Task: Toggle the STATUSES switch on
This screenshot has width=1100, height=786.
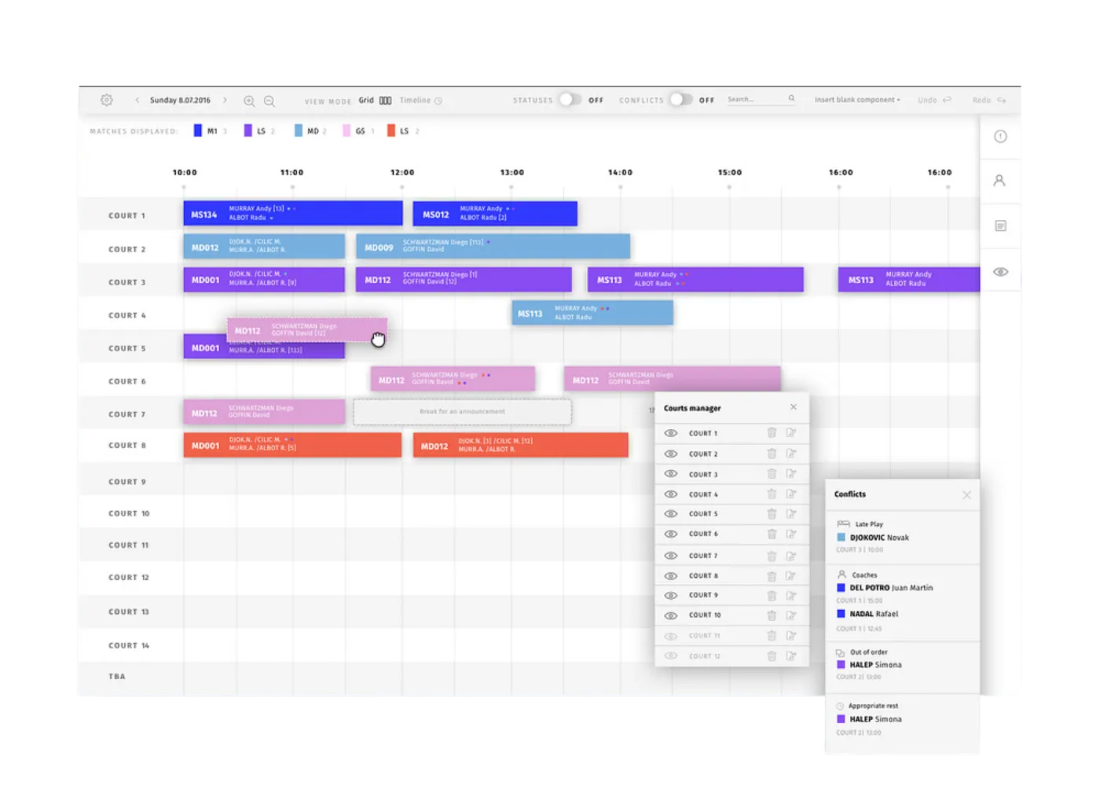Action: click(x=571, y=100)
